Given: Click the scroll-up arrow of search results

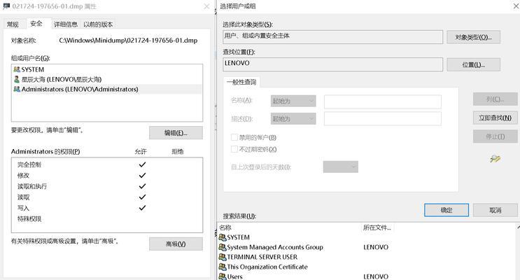Looking at the screenshot, I should tap(518, 227).
